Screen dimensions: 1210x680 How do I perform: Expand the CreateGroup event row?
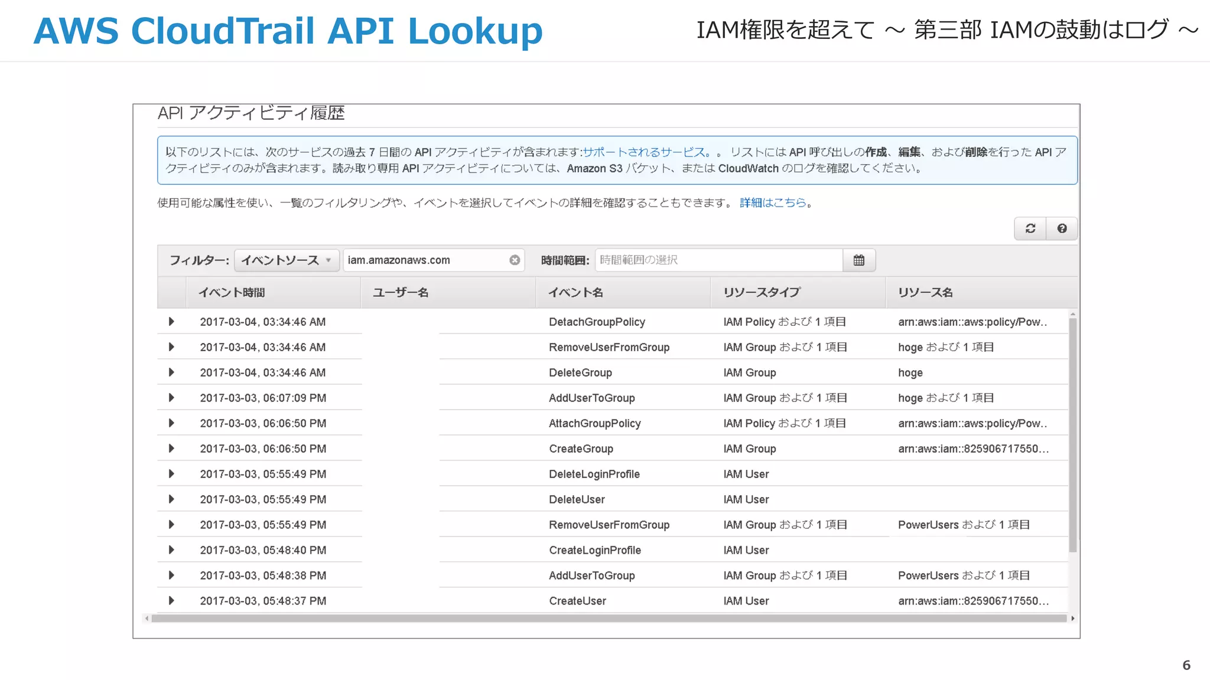pyautogui.click(x=171, y=449)
